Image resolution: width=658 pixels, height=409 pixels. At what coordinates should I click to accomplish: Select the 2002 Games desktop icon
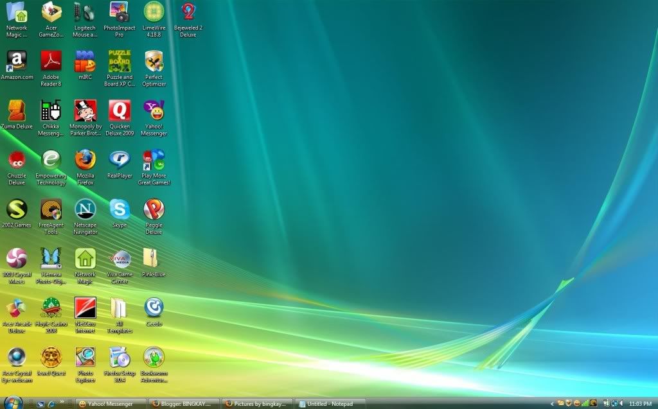point(17,214)
